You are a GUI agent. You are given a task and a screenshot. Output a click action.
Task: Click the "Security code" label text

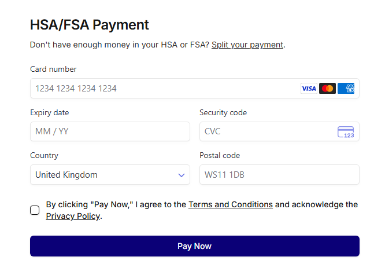click(x=223, y=113)
